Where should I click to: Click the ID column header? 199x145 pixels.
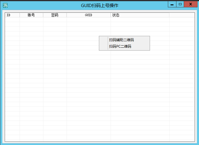tap(12, 15)
